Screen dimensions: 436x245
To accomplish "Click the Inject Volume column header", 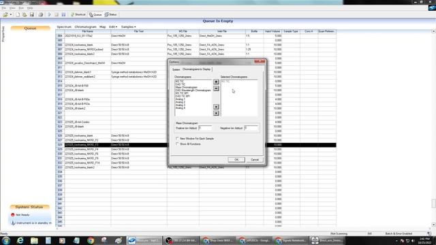I will coord(272,31).
